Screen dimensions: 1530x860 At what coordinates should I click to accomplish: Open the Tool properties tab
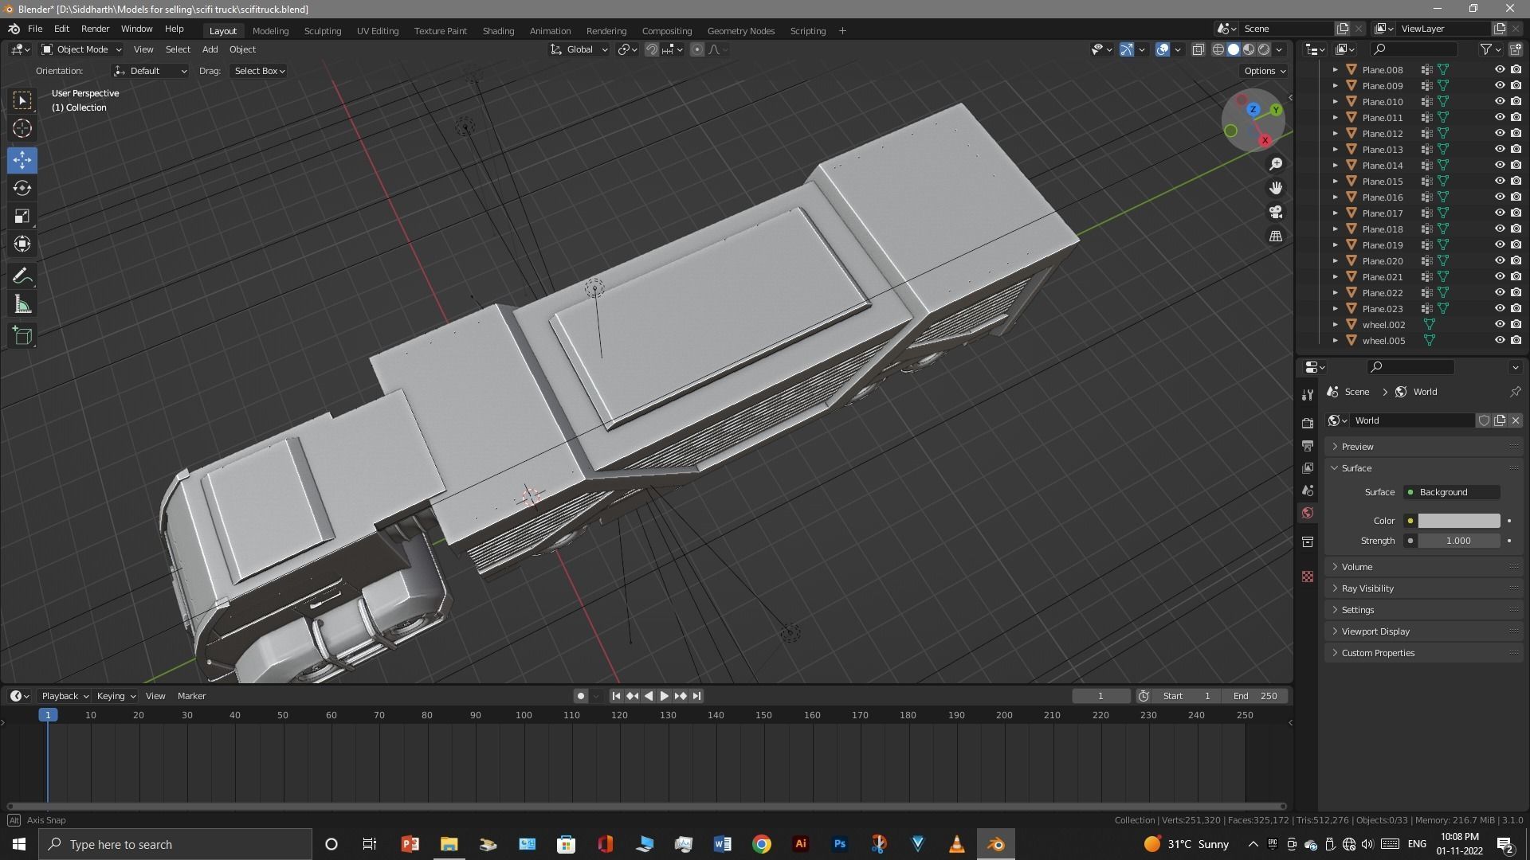[1307, 395]
